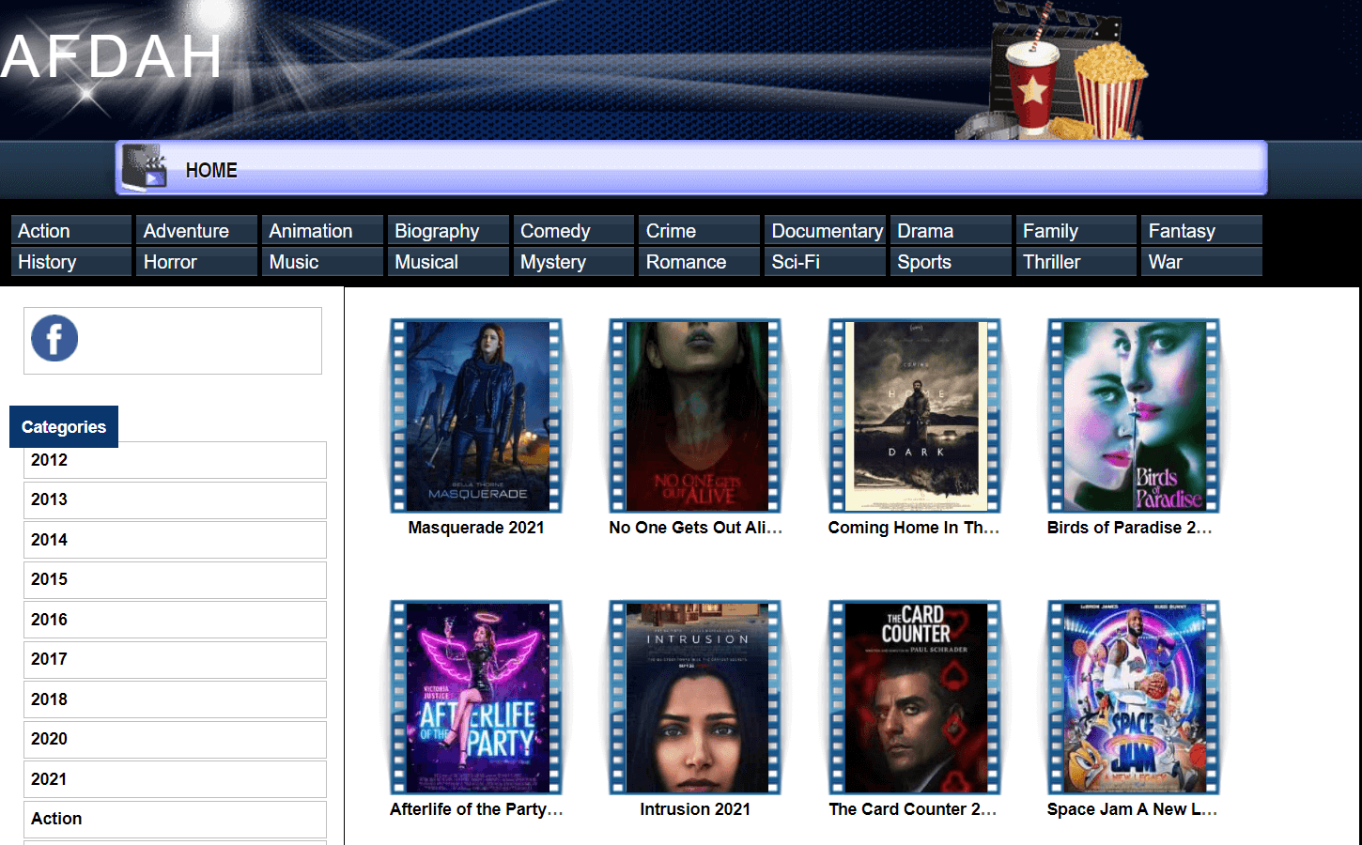
Task: Select the Adventure genre tab
Action: point(197,230)
